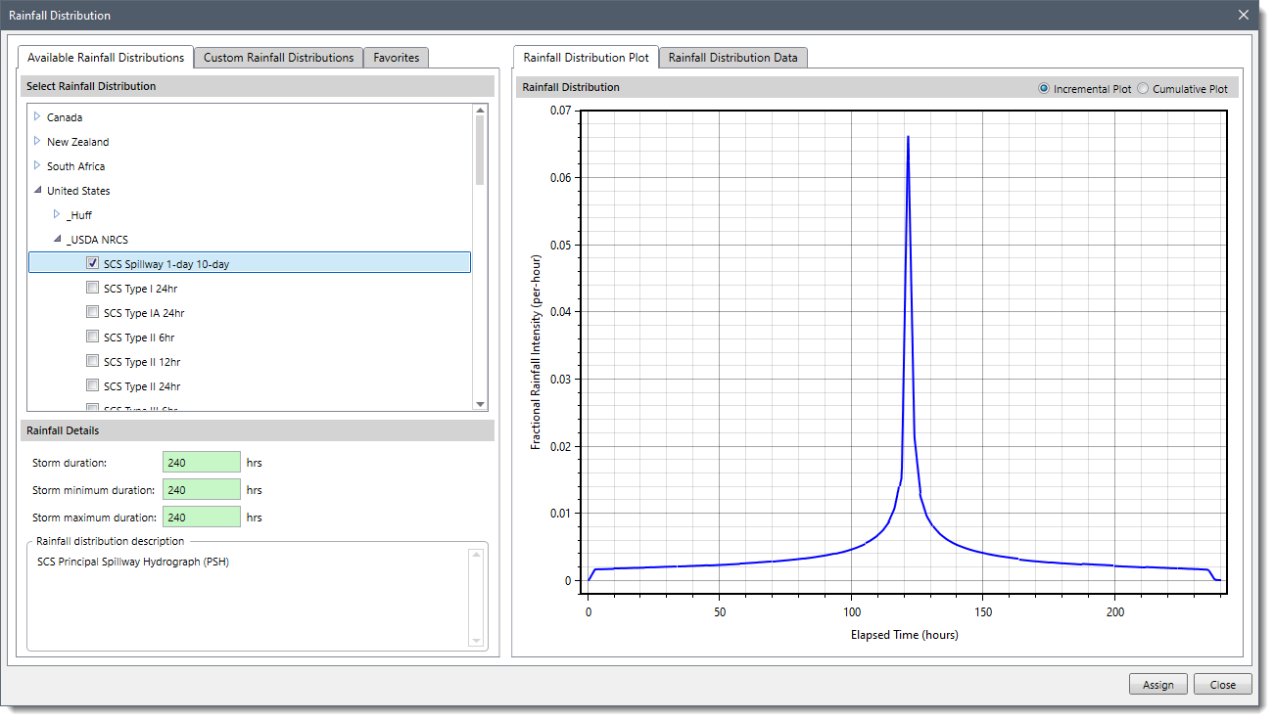Switch to the Rainfall Distribution Data tab
Screen dimensions: 1274x721
(732, 57)
